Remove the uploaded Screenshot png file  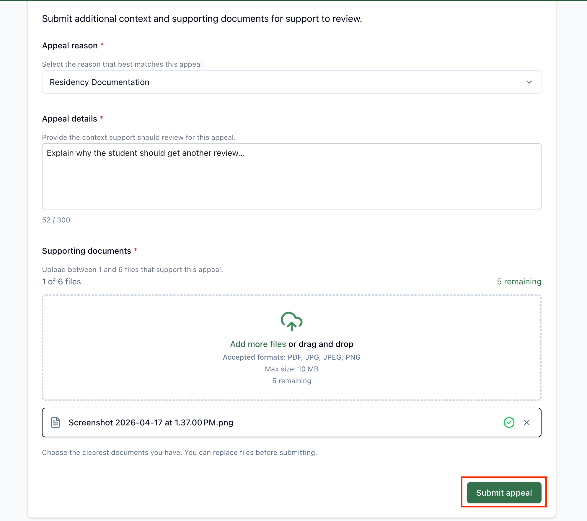[x=526, y=422]
